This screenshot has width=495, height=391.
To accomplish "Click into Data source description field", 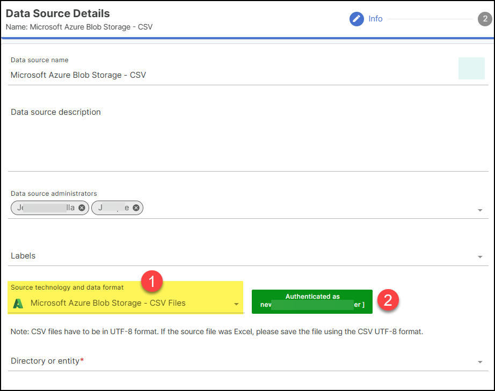I will click(248, 139).
